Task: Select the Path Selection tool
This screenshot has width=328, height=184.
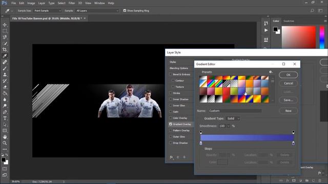Action: coord(5,125)
